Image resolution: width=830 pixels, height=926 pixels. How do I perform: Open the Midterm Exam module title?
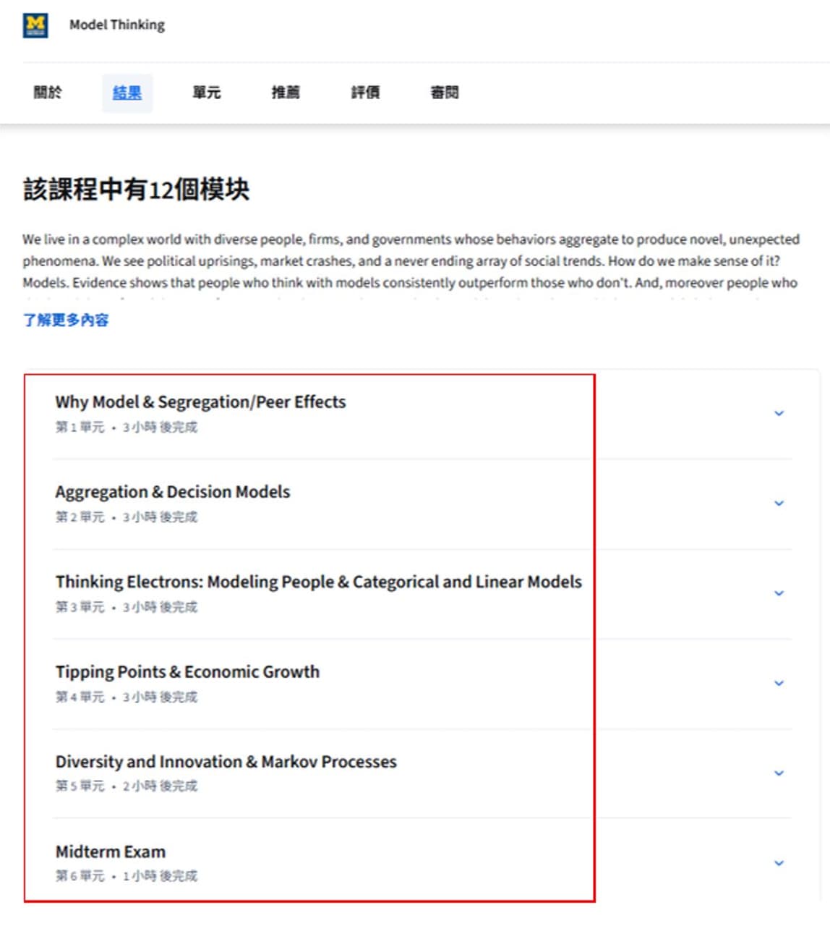pyautogui.click(x=111, y=851)
